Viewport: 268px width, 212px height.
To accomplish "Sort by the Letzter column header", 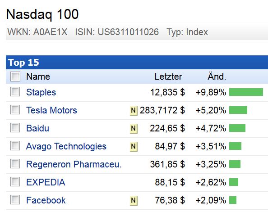I will click(x=168, y=77).
